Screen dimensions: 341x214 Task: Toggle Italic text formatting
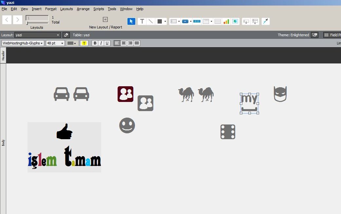tap(101, 43)
